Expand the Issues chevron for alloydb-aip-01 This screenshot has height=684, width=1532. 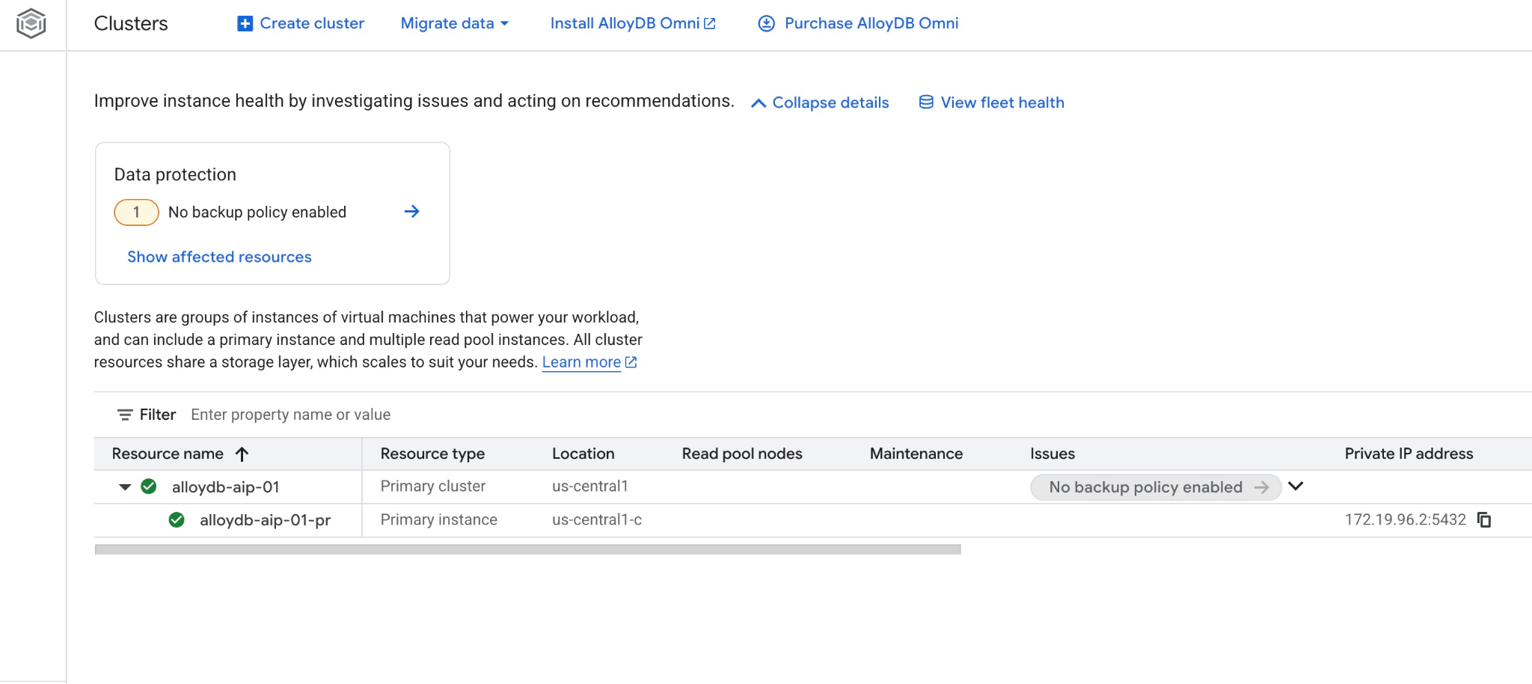point(1296,486)
